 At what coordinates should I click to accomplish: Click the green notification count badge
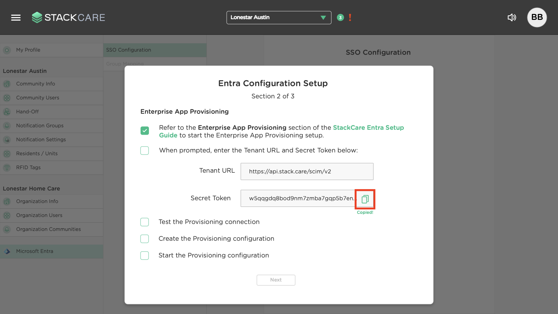click(340, 17)
